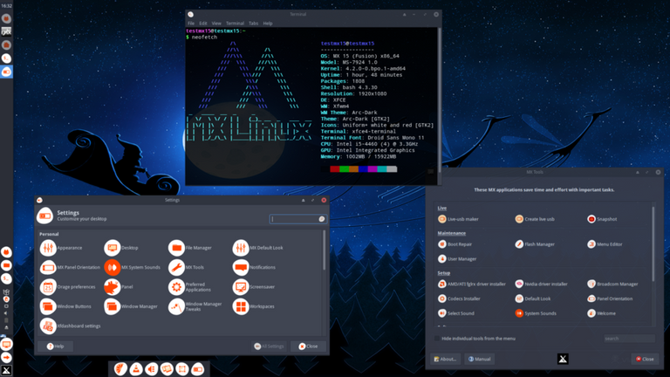This screenshot has width=670, height=377.
Task: Launch Boot Repair tool
Action: 455,244
